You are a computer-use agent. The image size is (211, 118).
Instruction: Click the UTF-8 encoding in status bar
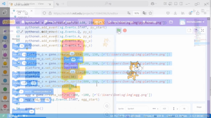160,116
